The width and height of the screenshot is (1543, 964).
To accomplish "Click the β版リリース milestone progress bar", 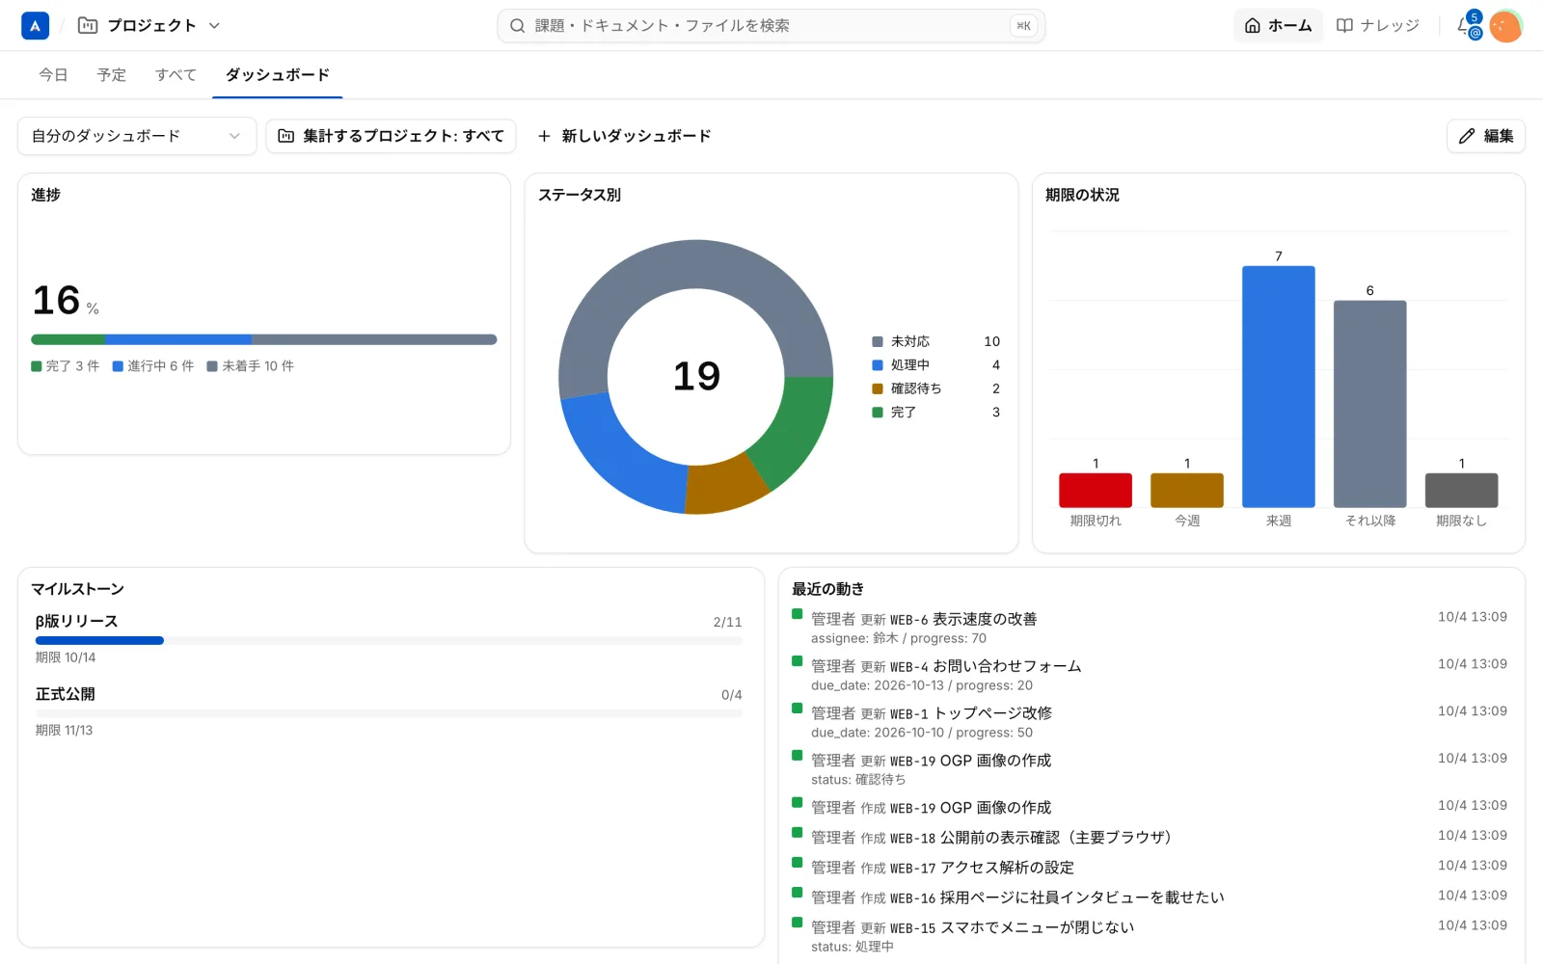I will coord(389,640).
